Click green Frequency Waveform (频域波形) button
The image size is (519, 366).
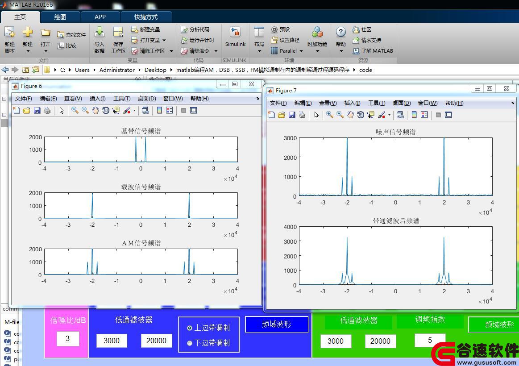(494, 324)
